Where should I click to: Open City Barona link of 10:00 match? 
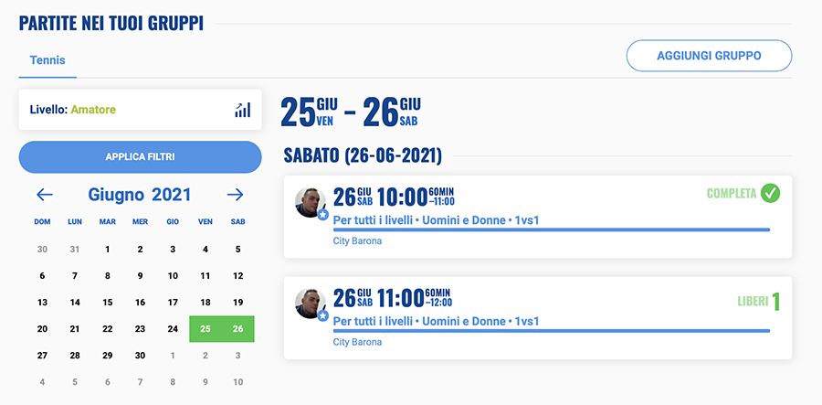(x=357, y=241)
